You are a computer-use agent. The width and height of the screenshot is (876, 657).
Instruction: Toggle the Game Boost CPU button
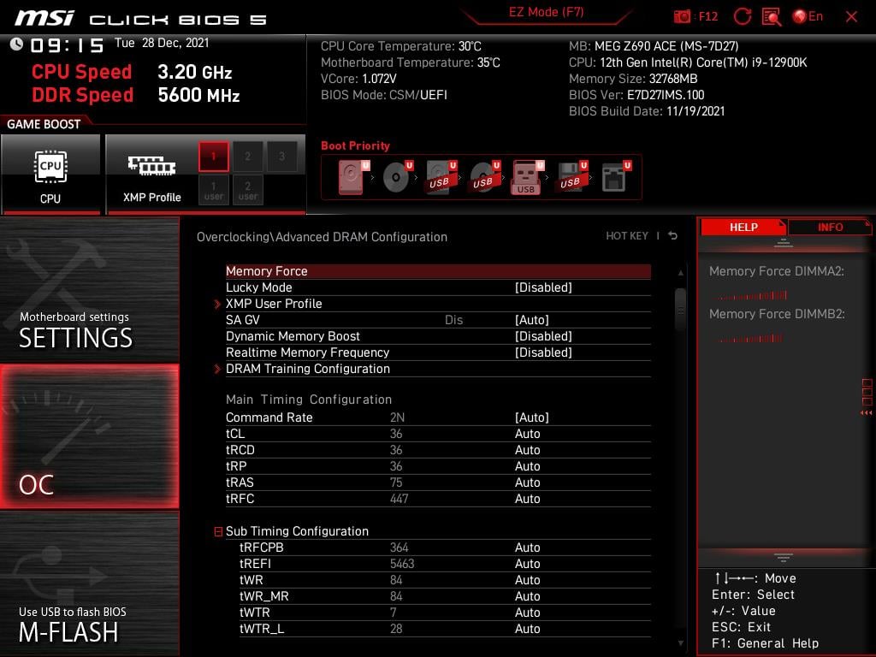click(50, 175)
